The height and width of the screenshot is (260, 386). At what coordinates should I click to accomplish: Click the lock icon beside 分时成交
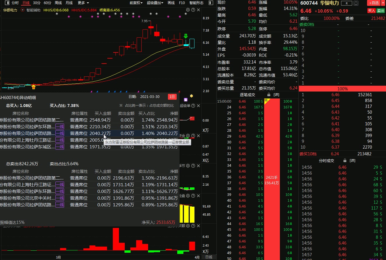[345, 161]
